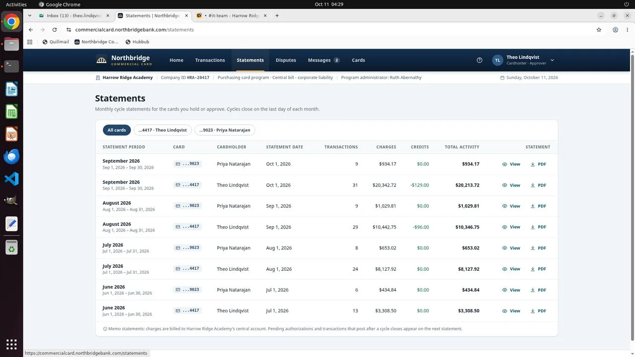
Task: Switch to the Inbox (13) browser tab
Action: click(x=73, y=16)
